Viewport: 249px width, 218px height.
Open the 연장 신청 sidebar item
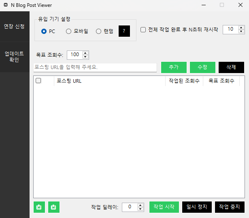pyautogui.click(x=15, y=26)
